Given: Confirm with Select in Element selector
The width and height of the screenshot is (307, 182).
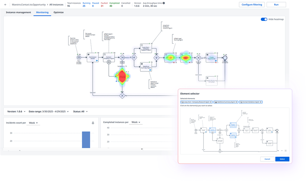Looking at the screenshot, I should click(282, 159).
